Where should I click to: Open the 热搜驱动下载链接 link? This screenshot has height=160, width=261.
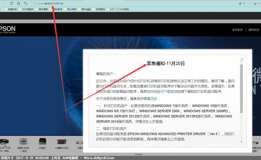tap(164, 91)
